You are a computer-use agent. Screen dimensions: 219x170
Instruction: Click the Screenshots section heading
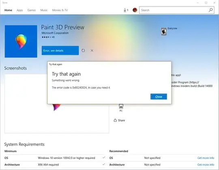point(15,68)
